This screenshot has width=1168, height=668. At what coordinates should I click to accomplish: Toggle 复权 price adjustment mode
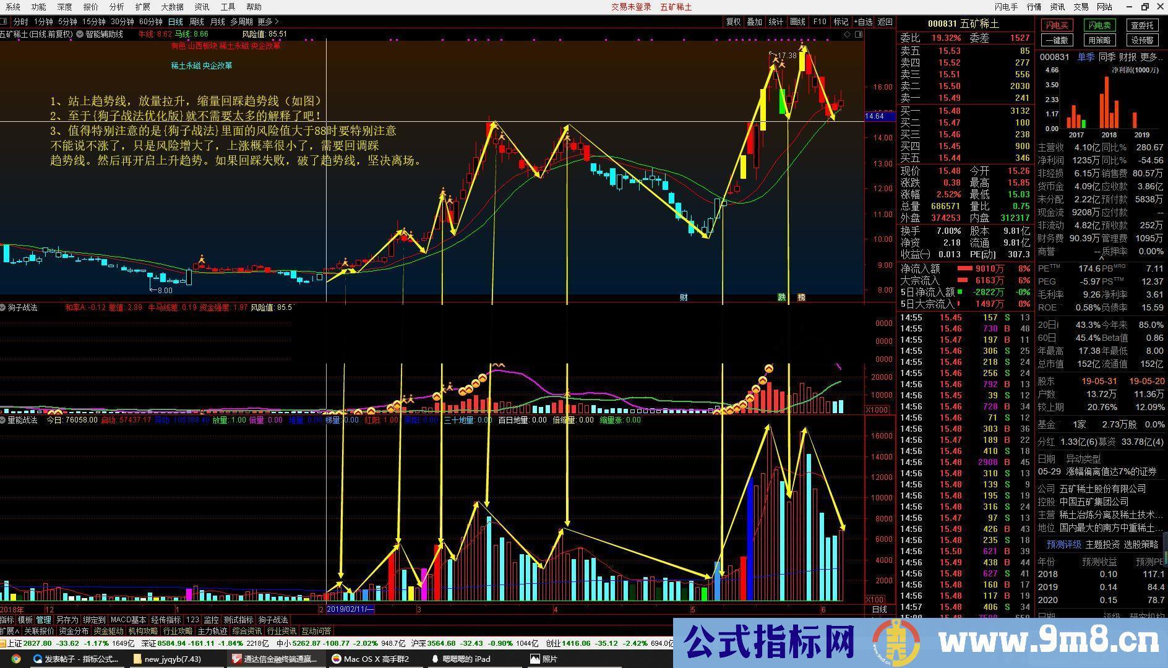tap(733, 21)
